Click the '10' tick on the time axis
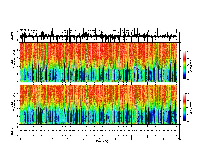The height and width of the screenshot is (156, 202). click(x=179, y=139)
